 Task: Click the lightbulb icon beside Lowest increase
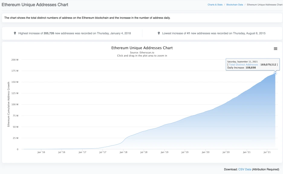tap(159, 33)
